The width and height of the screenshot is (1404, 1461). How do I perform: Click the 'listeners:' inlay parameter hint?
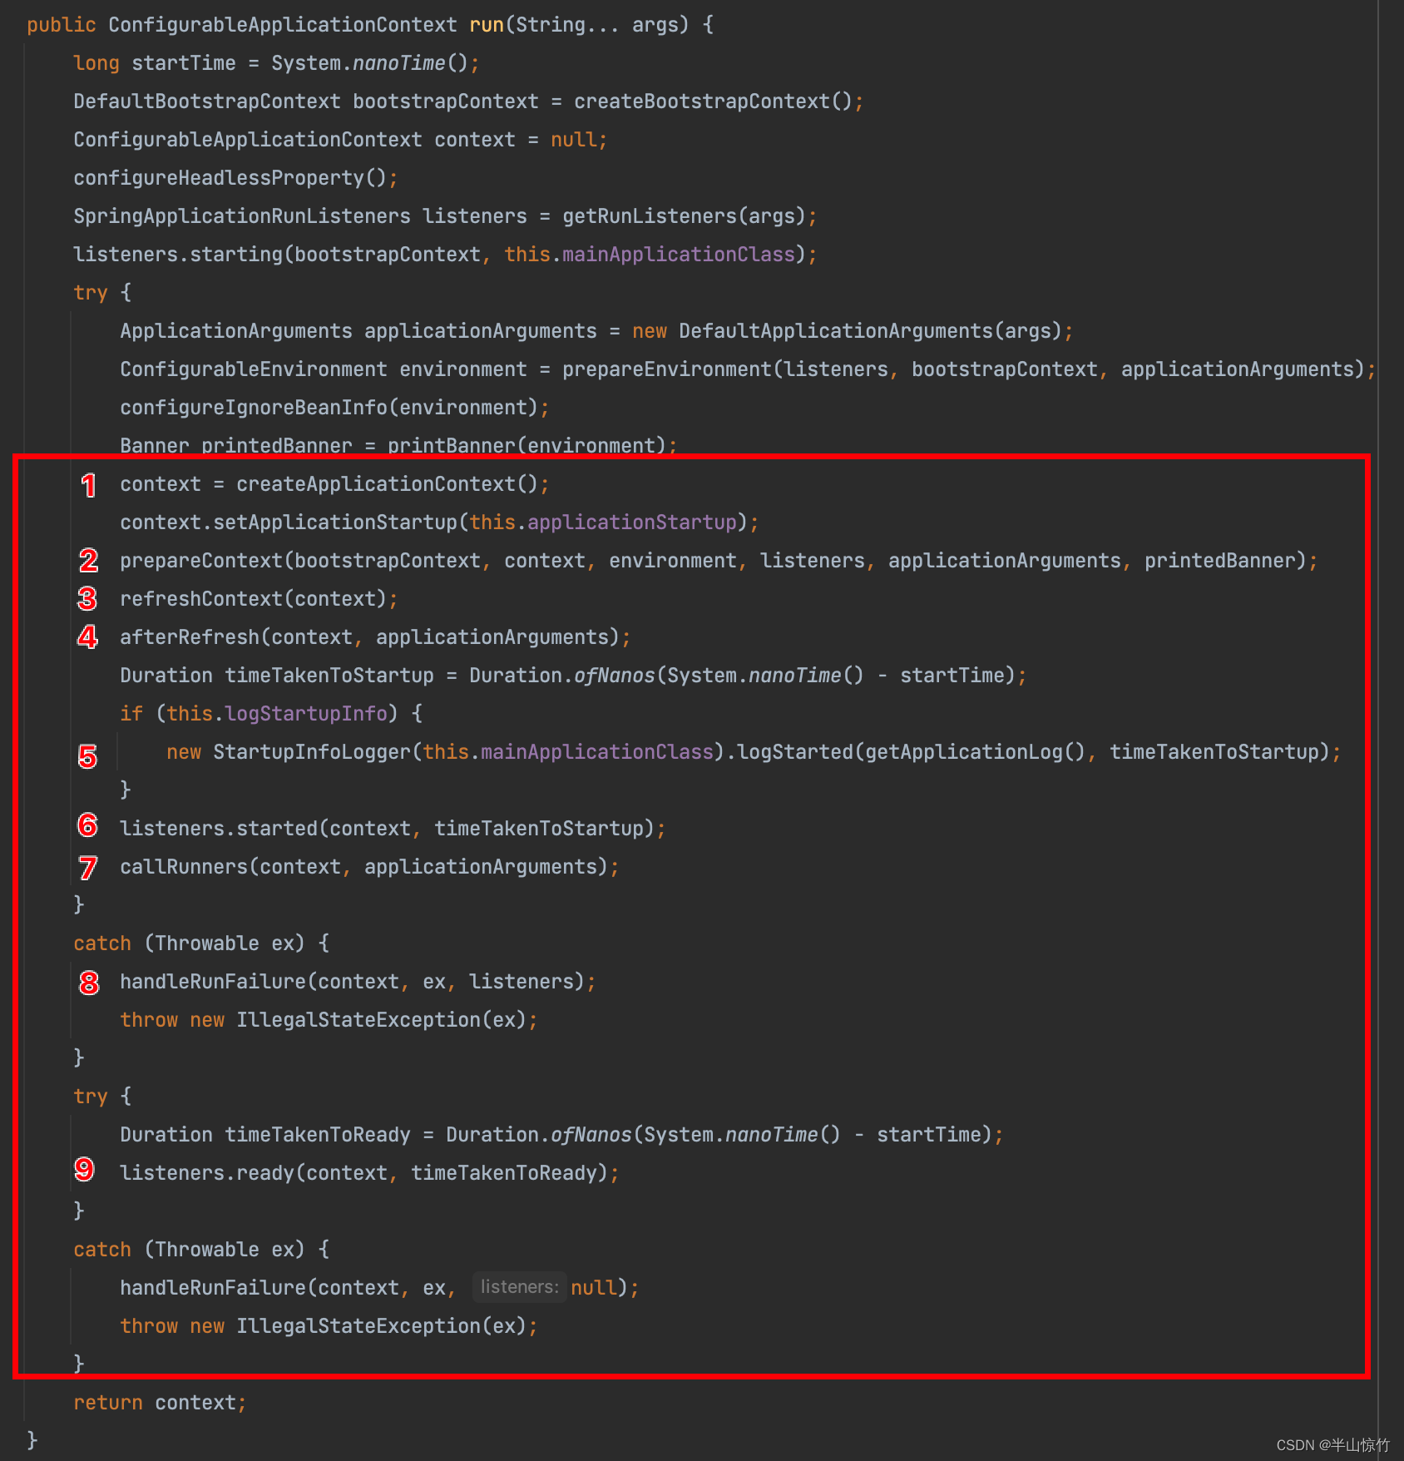[519, 1287]
